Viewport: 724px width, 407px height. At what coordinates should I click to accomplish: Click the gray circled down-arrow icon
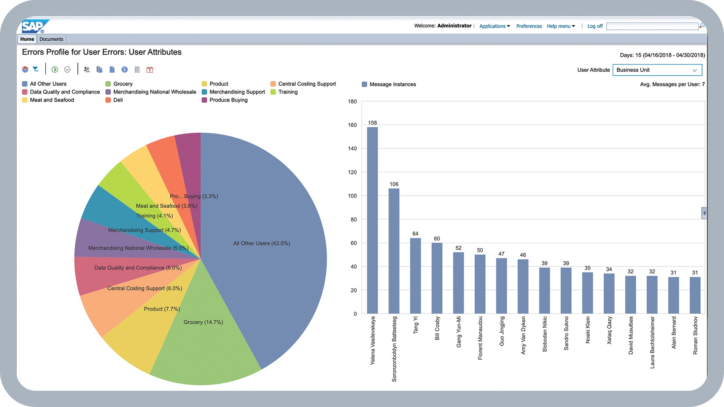pyautogui.click(x=67, y=69)
